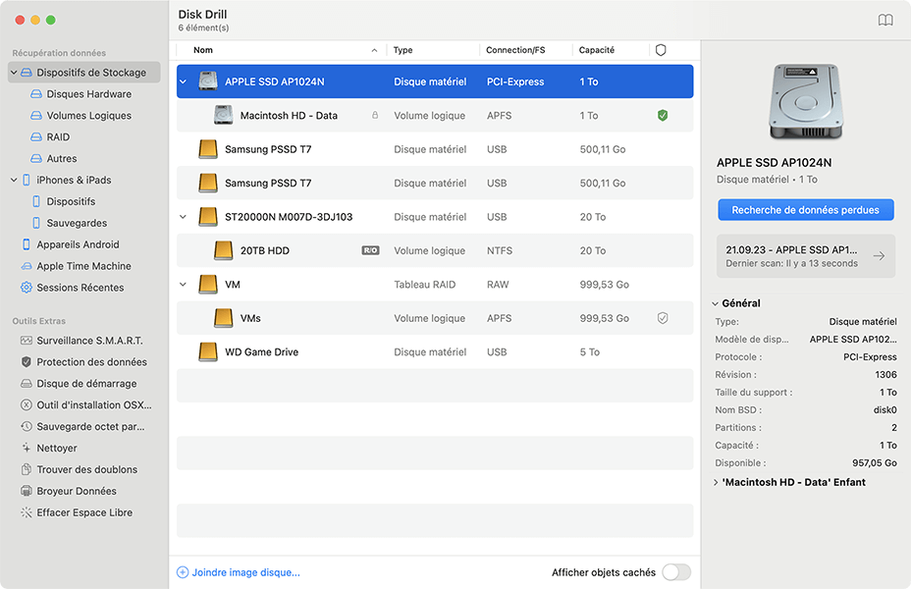This screenshot has height=589, width=911.
Task: Click the NTFS file system cell
Action: [x=500, y=250]
